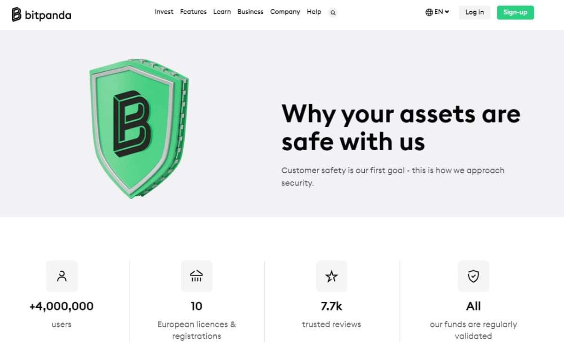Click the European licences & registrations text
Image resolution: width=564 pixels, height=355 pixels.
197,330
